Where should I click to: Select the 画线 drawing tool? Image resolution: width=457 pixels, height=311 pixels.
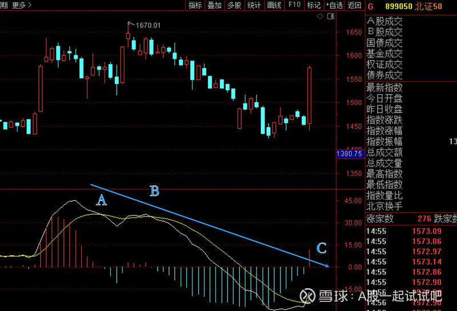pyautogui.click(x=274, y=5)
